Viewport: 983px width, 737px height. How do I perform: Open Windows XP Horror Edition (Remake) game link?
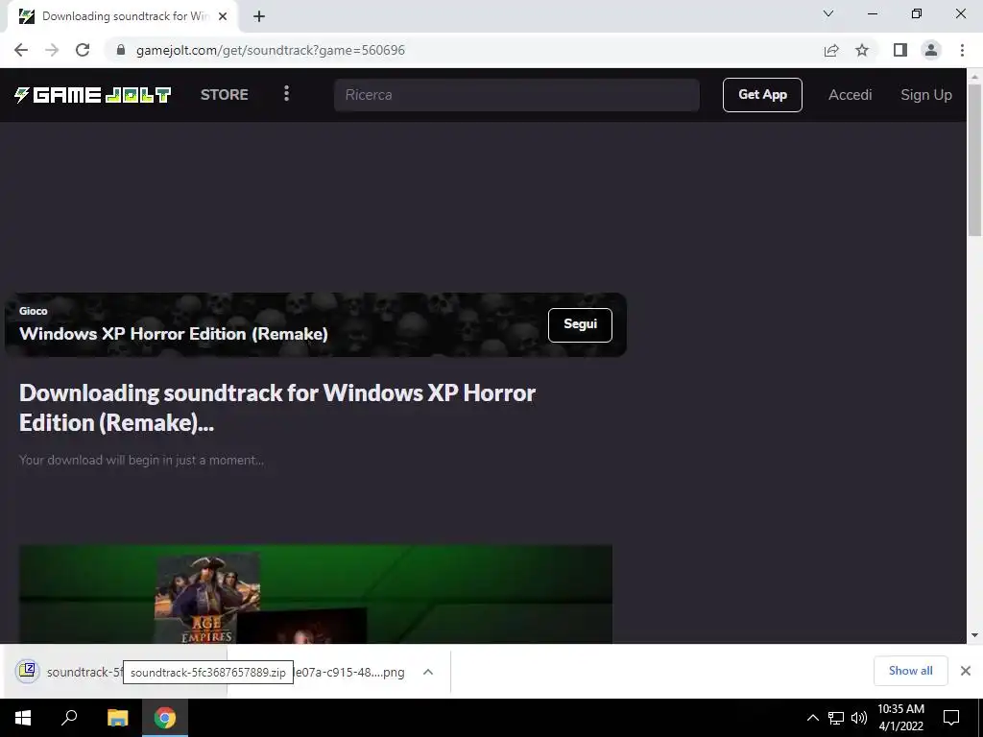174,333
